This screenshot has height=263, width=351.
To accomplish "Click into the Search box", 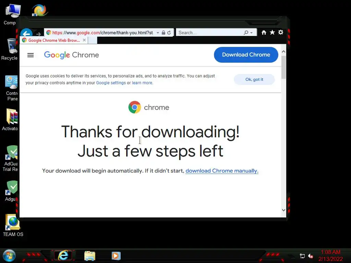I will pos(210,33).
